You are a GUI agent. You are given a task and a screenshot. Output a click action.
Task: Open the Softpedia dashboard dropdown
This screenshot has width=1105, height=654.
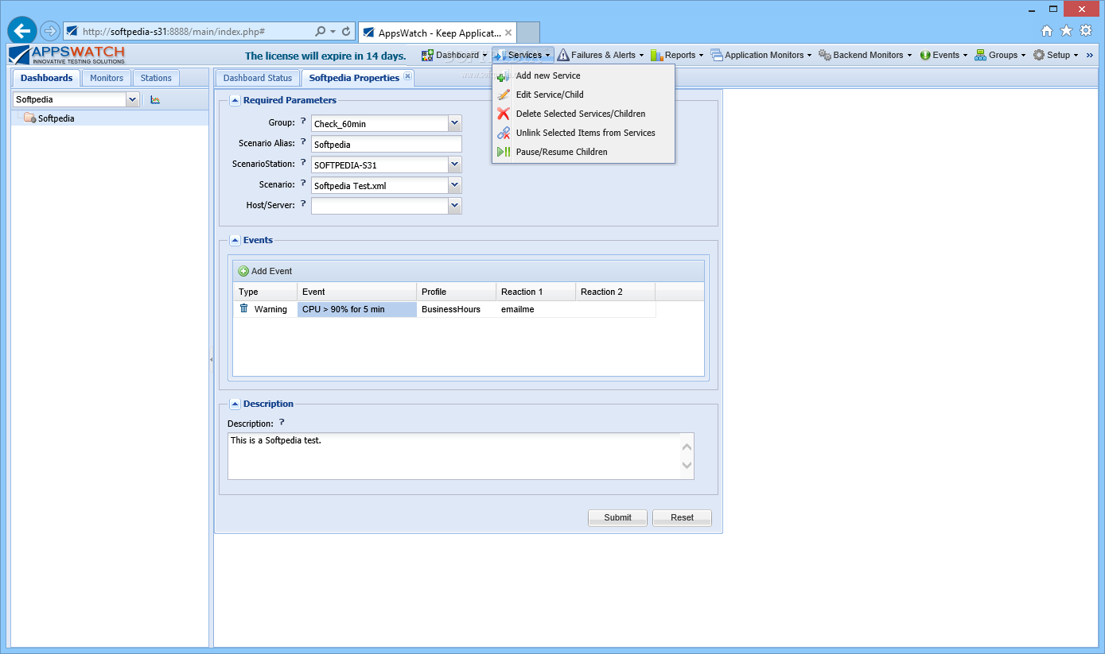pos(133,99)
